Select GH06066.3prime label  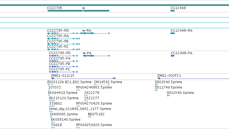pos(64,115)
